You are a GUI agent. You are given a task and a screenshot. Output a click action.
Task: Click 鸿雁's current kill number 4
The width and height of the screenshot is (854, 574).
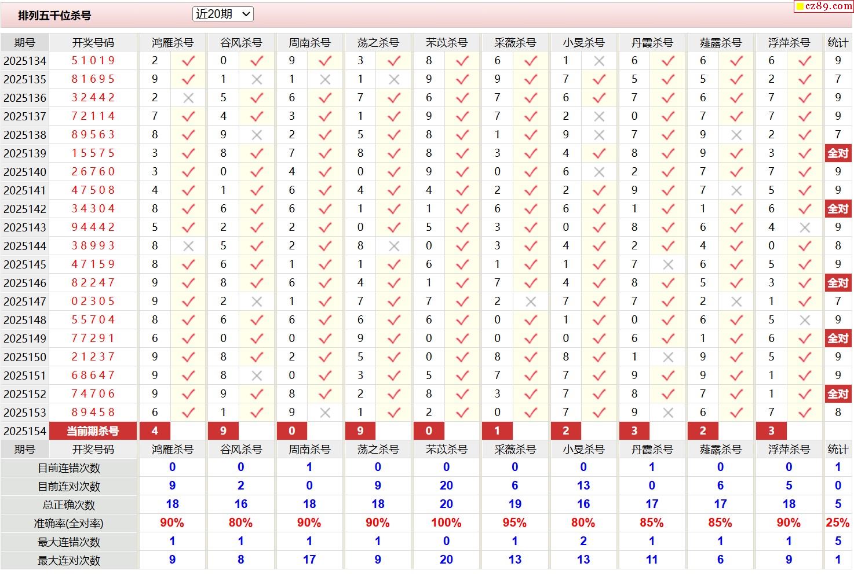tap(155, 431)
